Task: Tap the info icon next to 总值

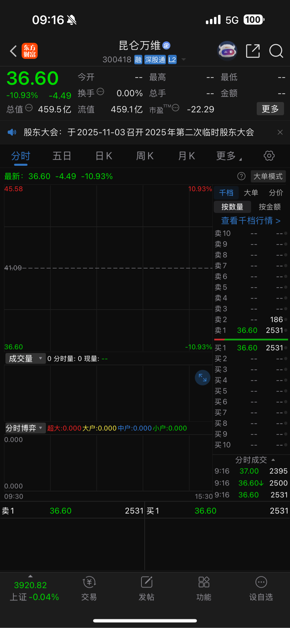Action: pyautogui.click(x=29, y=108)
